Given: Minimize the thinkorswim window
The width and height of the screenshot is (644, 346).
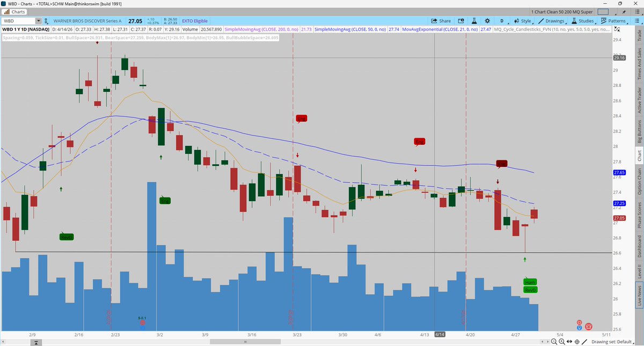Looking at the screenshot, I should (605, 3).
